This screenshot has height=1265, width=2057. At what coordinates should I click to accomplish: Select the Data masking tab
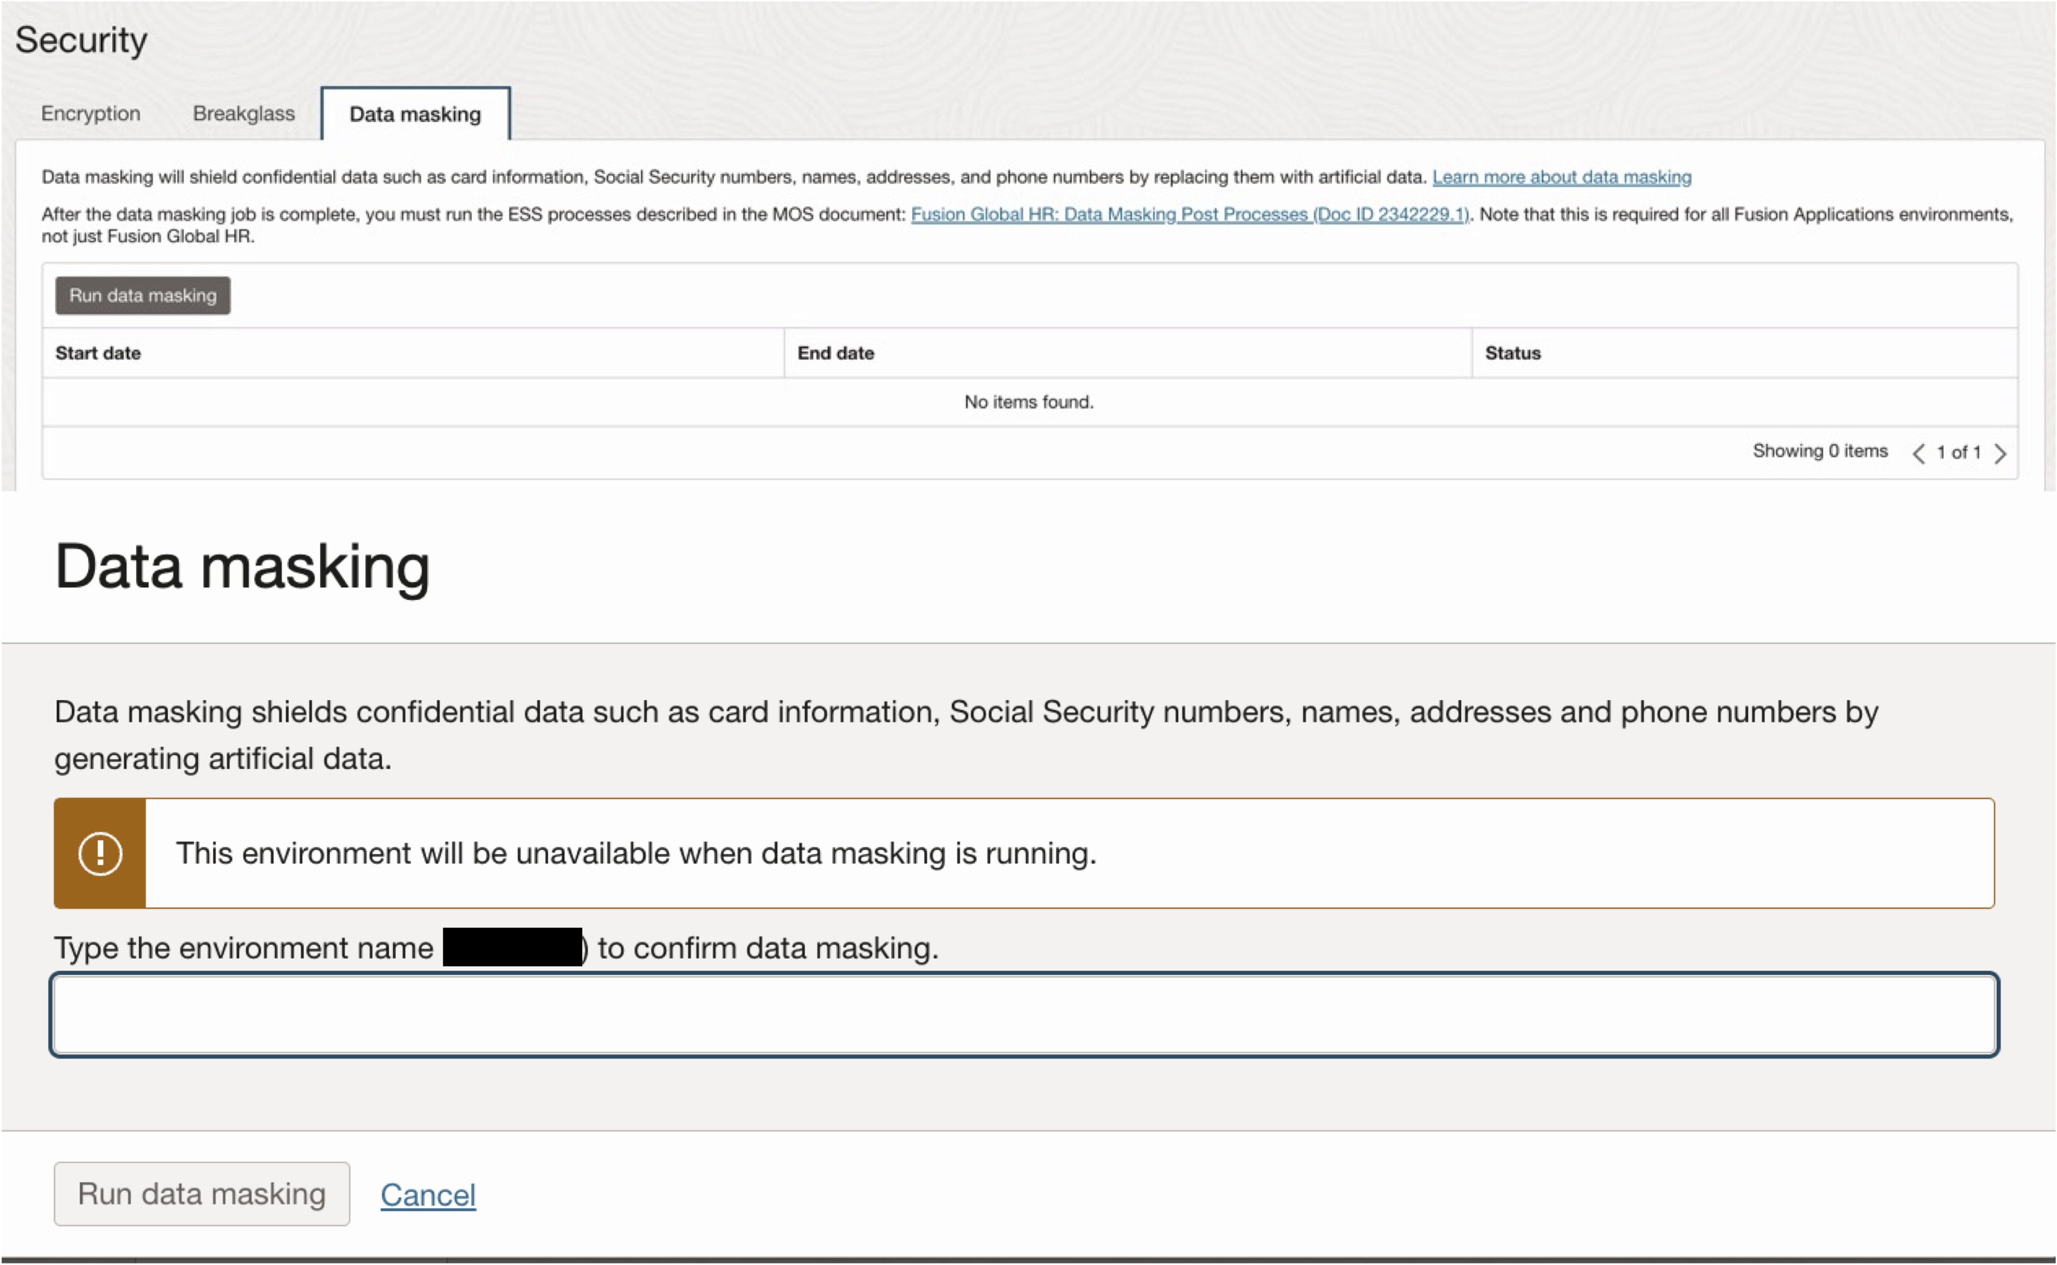click(414, 115)
